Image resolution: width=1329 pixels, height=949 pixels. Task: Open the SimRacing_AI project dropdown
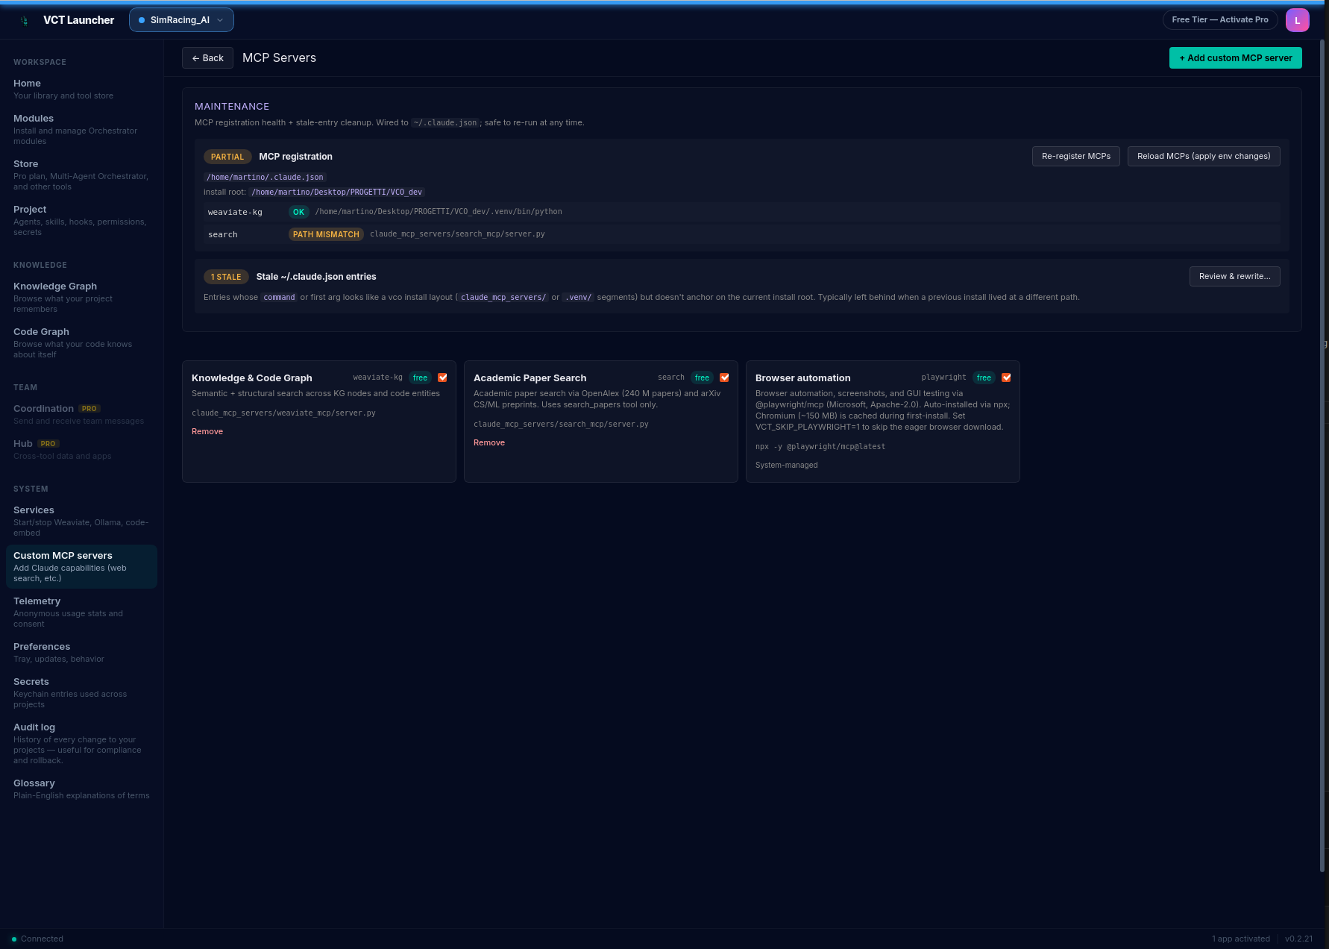pyautogui.click(x=181, y=20)
